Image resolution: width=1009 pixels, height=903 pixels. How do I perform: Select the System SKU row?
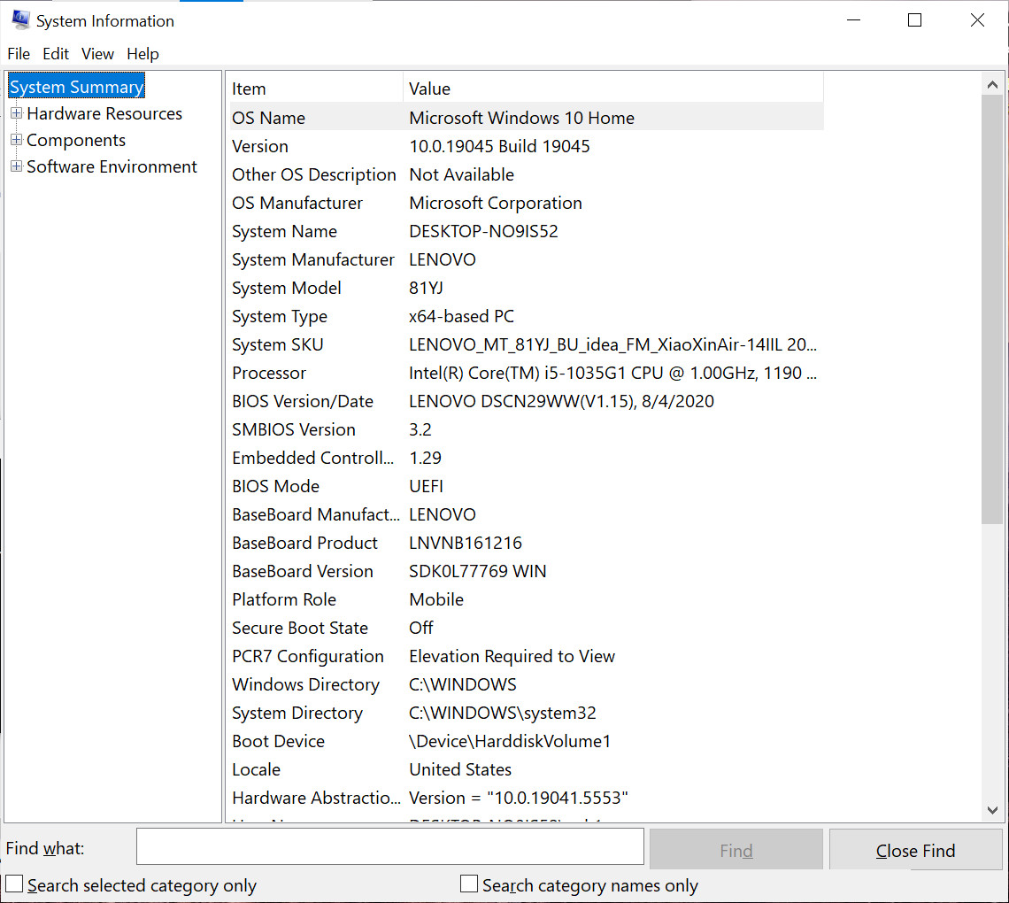coord(527,344)
